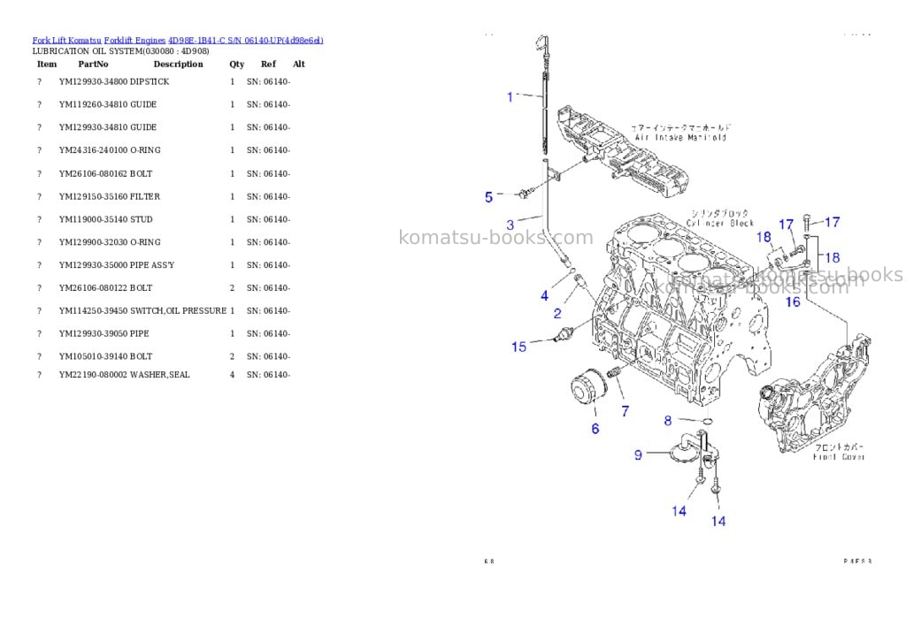Viewport: 906px width, 641px height.
Task: Select the YM129930-39050 PIPE row
Action: (x=164, y=334)
